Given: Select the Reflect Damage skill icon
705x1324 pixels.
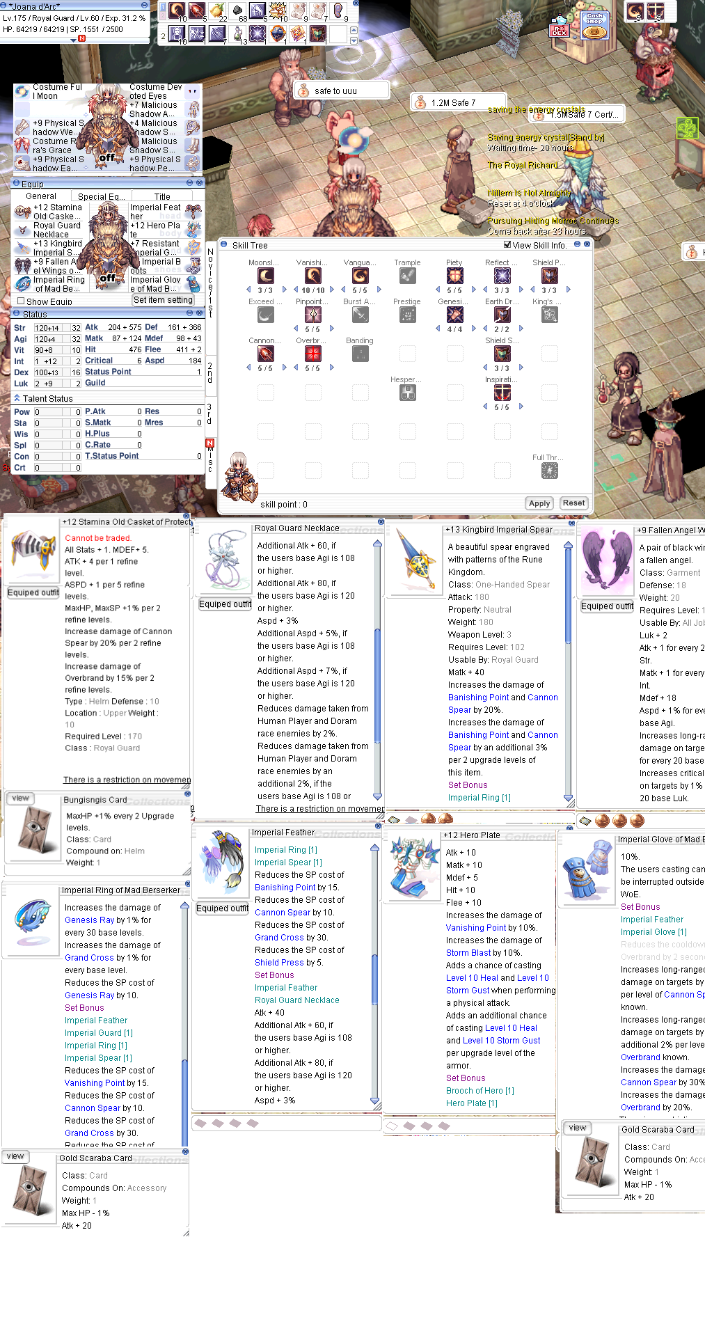Looking at the screenshot, I should click(x=502, y=276).
